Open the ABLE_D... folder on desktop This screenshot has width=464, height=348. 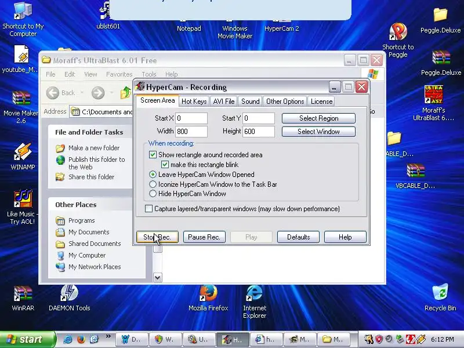pos(399,144)
